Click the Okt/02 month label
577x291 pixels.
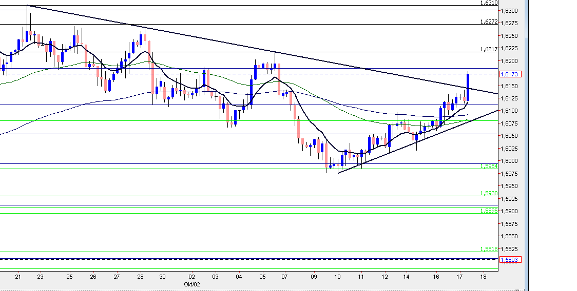[191, 284]
